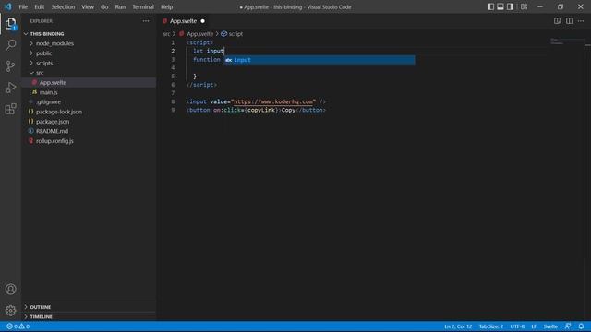Click errors and warnings status indicator
This screenshot has width=591, height=332.
point(18,326)
